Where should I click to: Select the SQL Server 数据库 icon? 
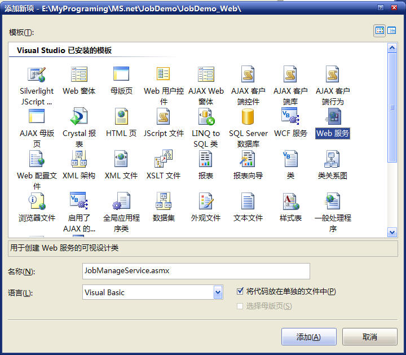pos(248,116)
